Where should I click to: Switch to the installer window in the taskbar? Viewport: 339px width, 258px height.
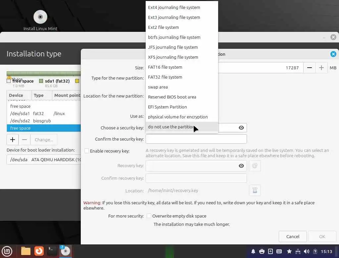(65, 251)
